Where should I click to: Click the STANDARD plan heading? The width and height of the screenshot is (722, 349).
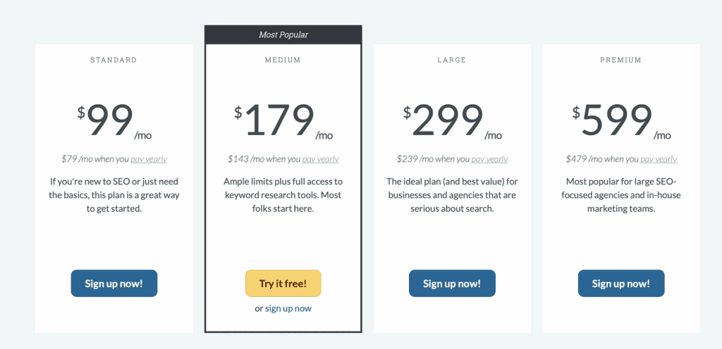click(114, 61)
